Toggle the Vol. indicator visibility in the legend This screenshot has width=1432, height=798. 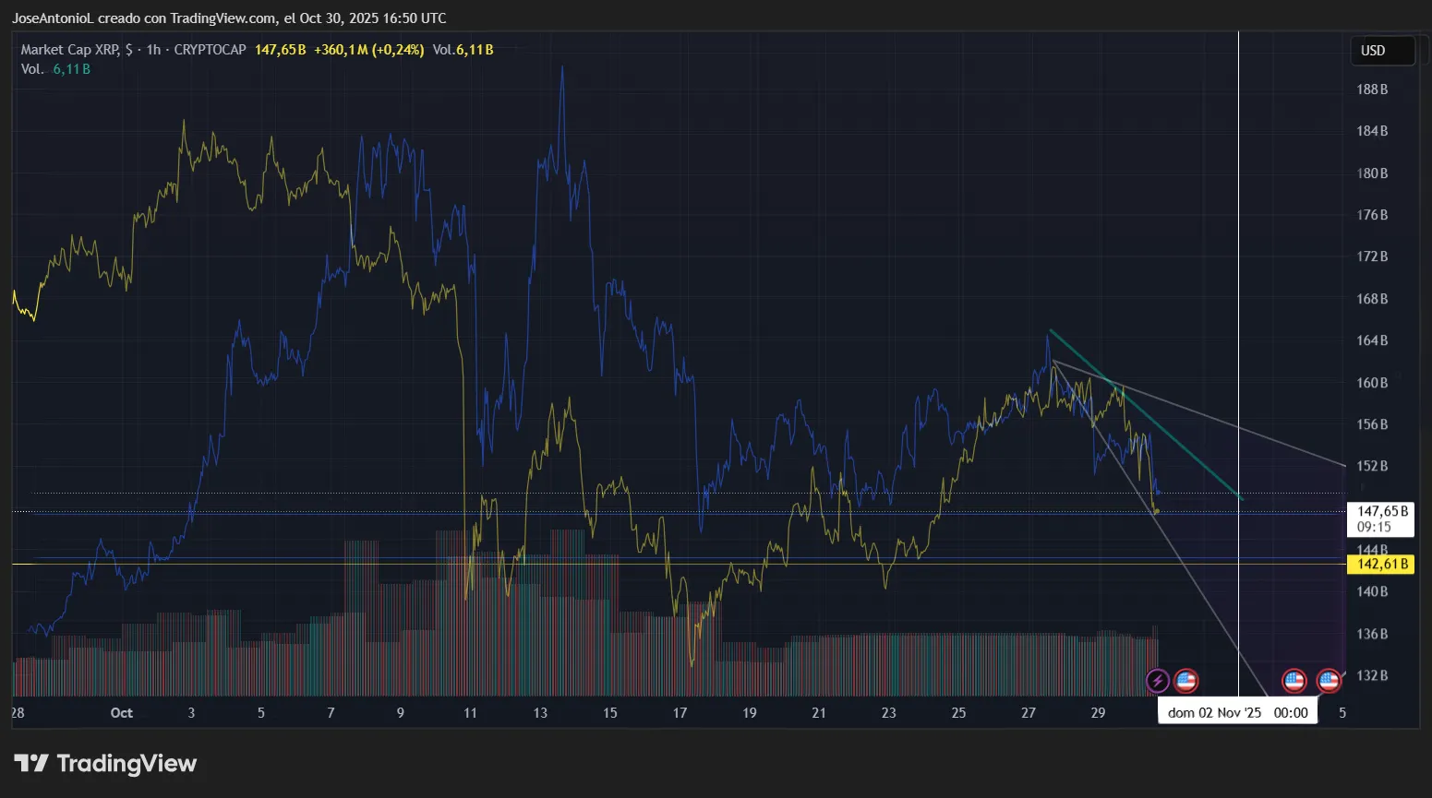pos(30,68)
